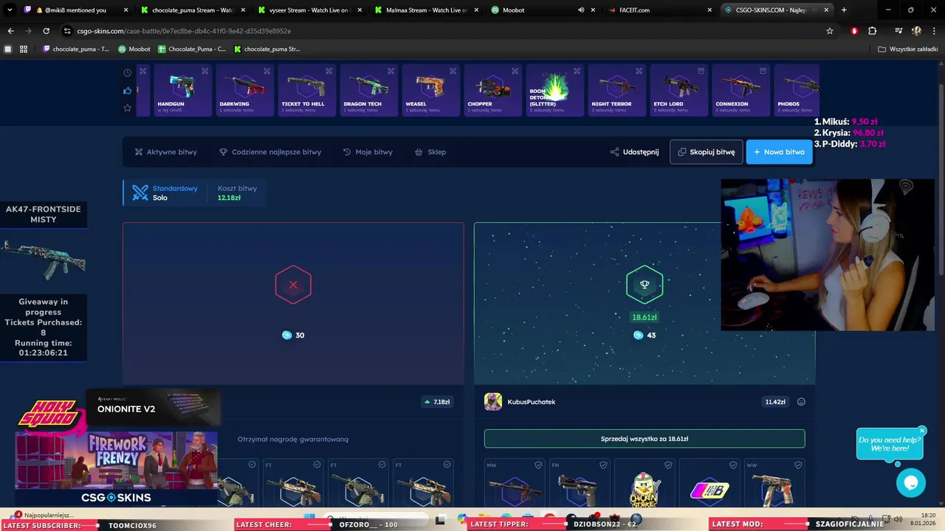945x531 pixels.
Task: Go to Aktywne bitwy tab
Action: tap(165, 152)
